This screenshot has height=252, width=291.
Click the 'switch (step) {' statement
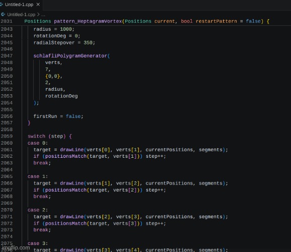[x=50, y=136]
